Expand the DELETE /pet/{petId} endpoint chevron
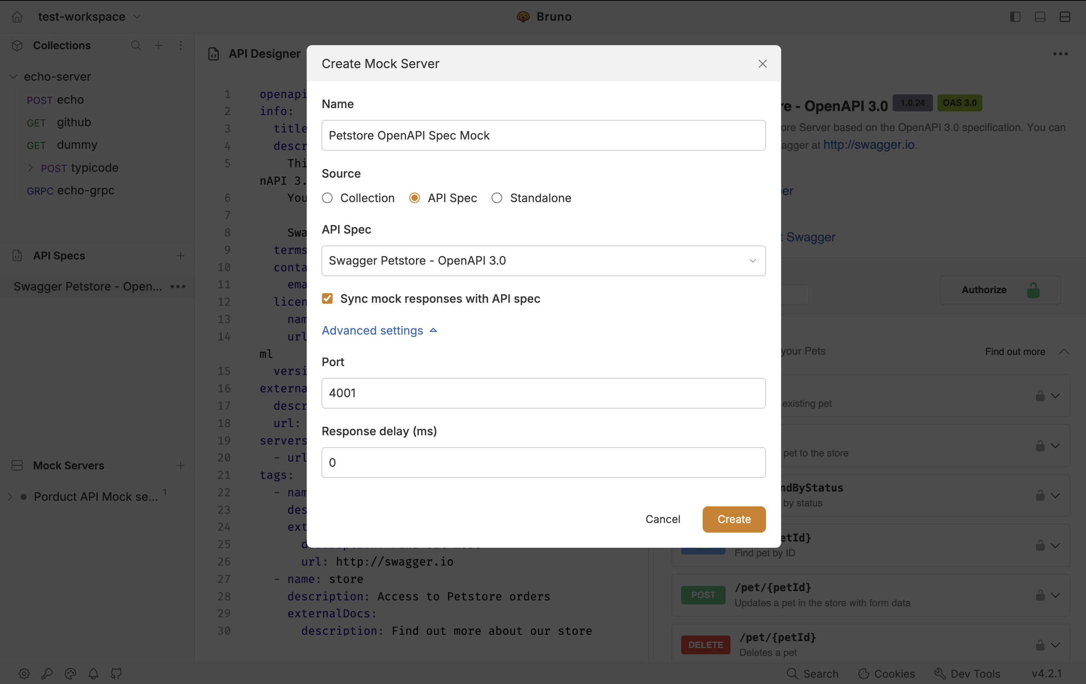Viewport: 1086px width, 684px height. [1055, 645]
